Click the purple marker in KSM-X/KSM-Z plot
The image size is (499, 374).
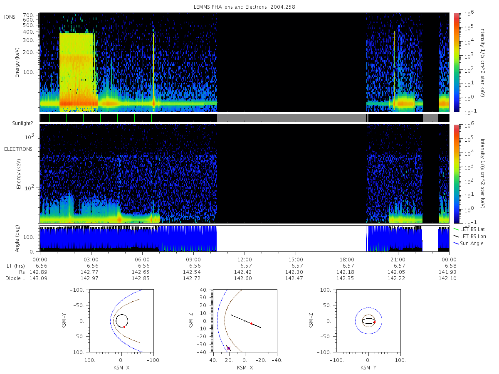pos(229,348)
